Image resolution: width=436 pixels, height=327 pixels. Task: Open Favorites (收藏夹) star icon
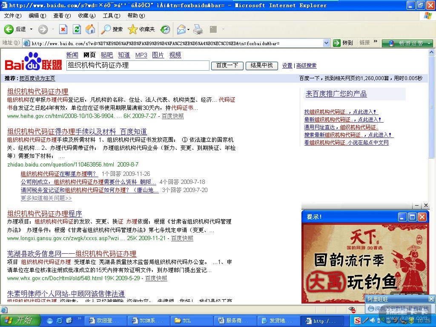(133, 29)
